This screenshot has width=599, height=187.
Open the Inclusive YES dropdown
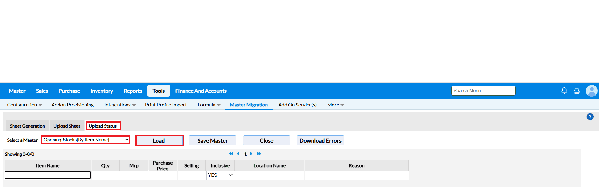pyautogui.click(x=220, y=175)
